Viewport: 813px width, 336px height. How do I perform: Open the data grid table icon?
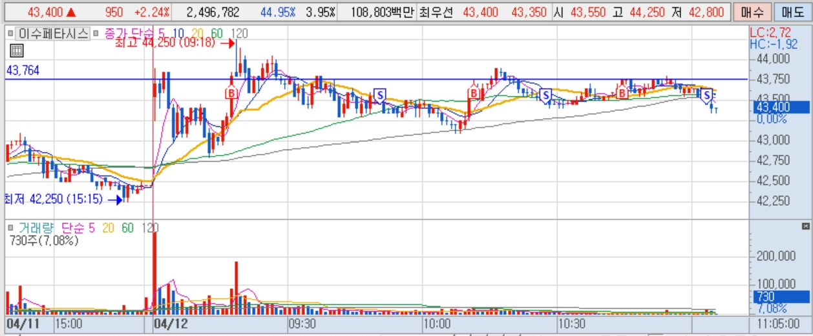[x=17, y=51]
